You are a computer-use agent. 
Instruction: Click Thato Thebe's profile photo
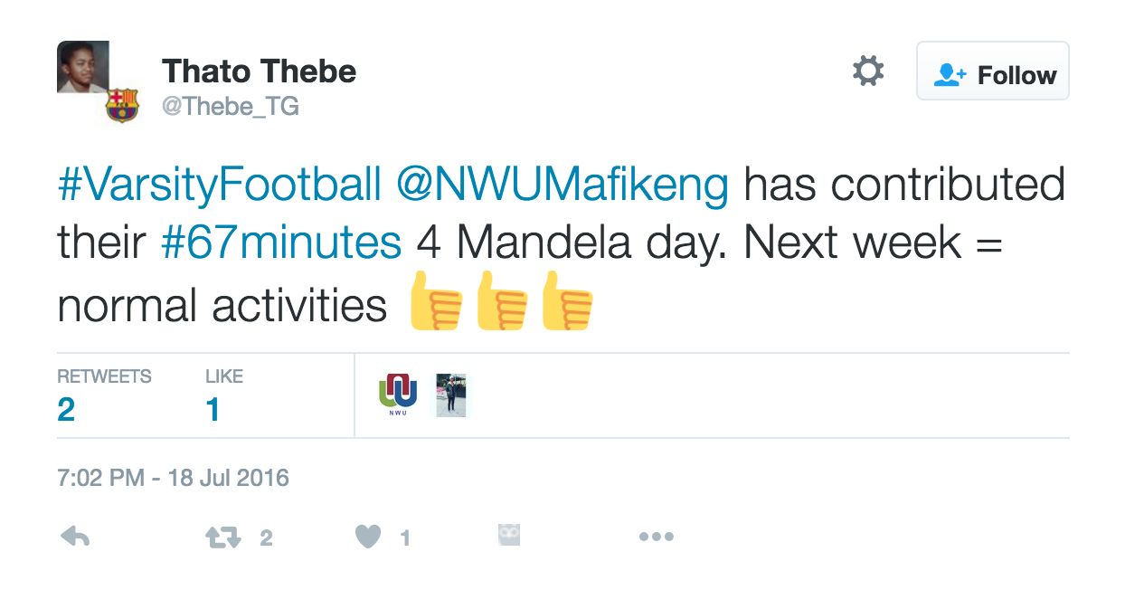click(83, 68)
